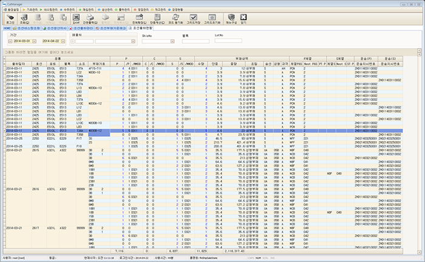
Task: Open the 영업관리 menu
Action: click(141, 10)
